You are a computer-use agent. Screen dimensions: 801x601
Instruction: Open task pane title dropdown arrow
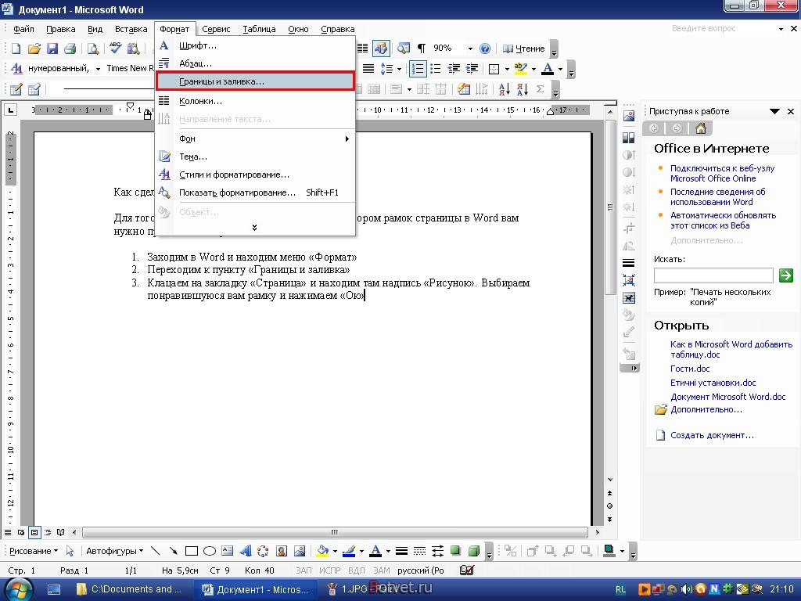coord(774,111)
